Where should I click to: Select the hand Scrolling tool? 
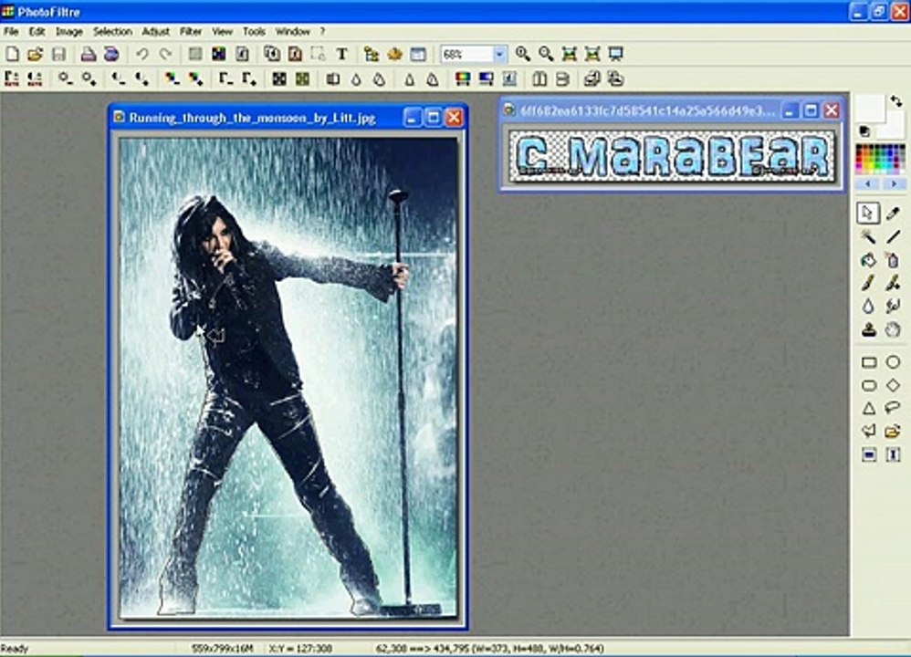(x=893, y=330)
